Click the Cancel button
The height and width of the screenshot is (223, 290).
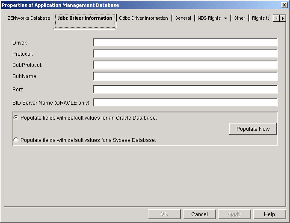pyautogui.click(x=199, y=214)
